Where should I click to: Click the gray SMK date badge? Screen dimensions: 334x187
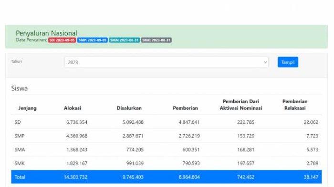[157, 40]
